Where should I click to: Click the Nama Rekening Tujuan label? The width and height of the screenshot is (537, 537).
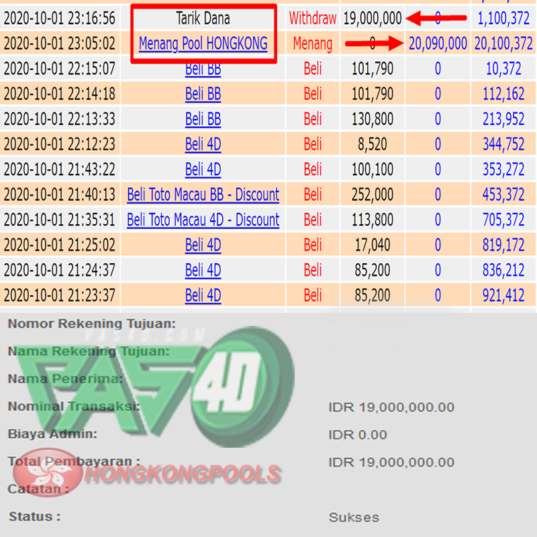pos(89,351)
